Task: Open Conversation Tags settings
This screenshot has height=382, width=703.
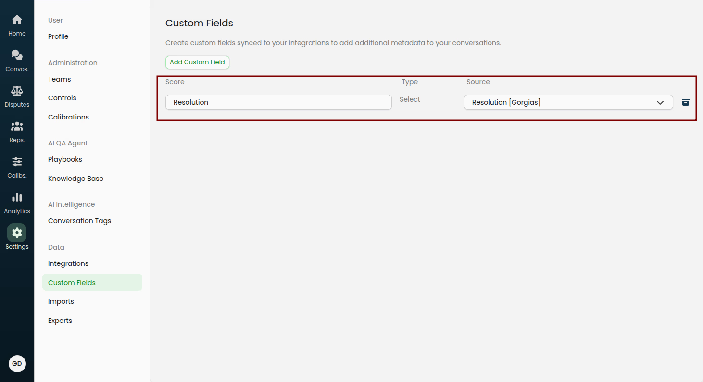Action: click(79, 221)
